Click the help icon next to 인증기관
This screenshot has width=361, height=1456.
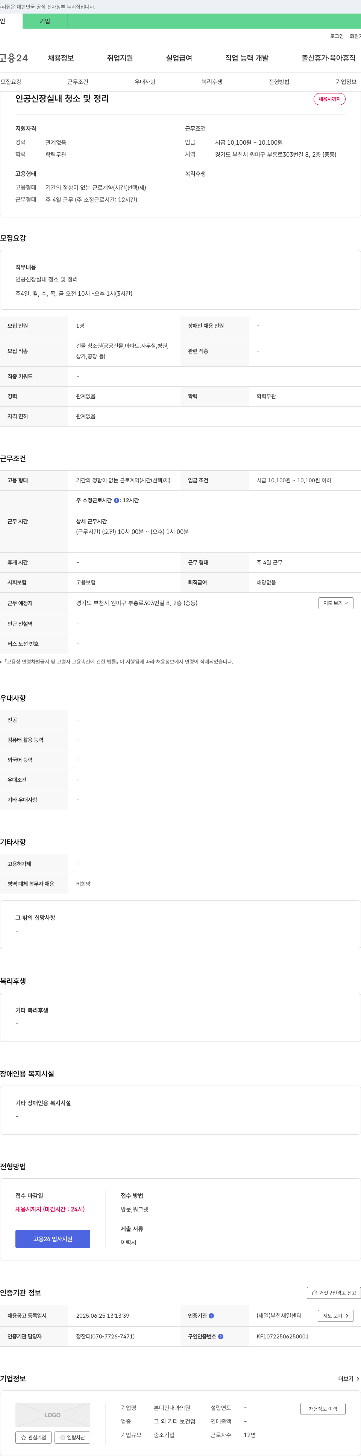[211, 1316]
